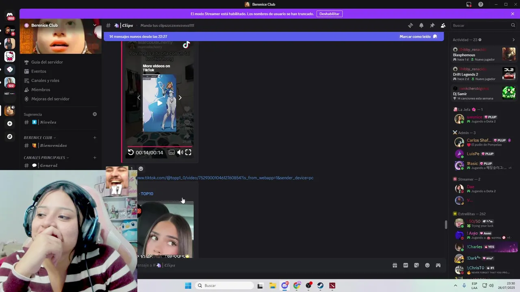Add channel to CANALES PRINCIPALES category
The height and width of the screenshot is (292, 520).
click(x=95, y=158)
